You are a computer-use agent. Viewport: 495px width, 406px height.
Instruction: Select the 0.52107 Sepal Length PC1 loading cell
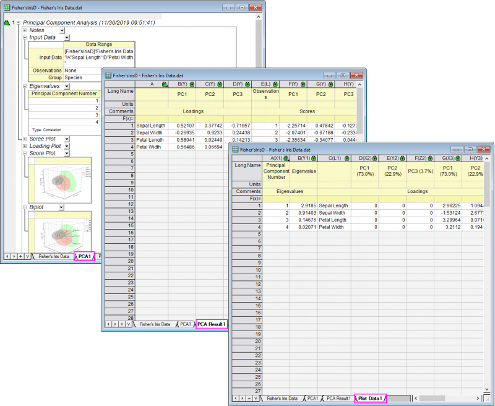(x=182, y=126)
